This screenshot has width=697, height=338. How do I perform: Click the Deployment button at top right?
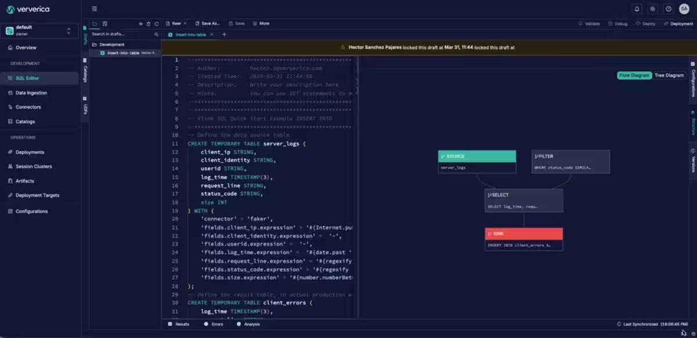click(678, 24)
